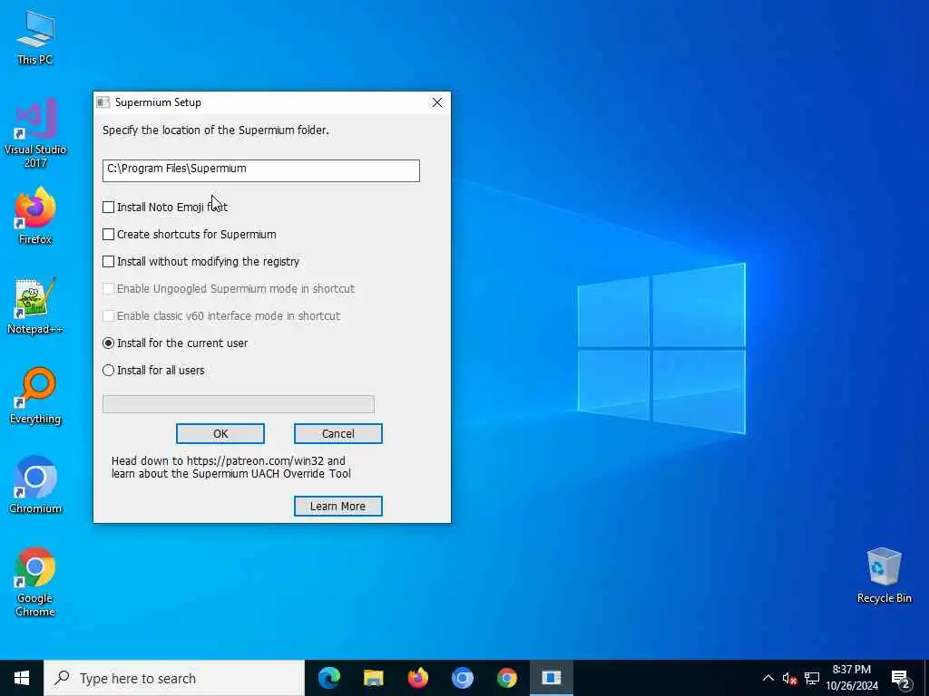Confirm setup with the OK button

[x=220, y=434]
